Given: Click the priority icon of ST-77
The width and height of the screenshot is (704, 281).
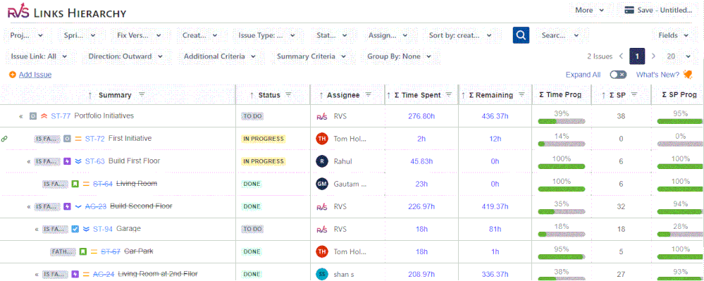Looking at the screenshot, I should 44,115.
